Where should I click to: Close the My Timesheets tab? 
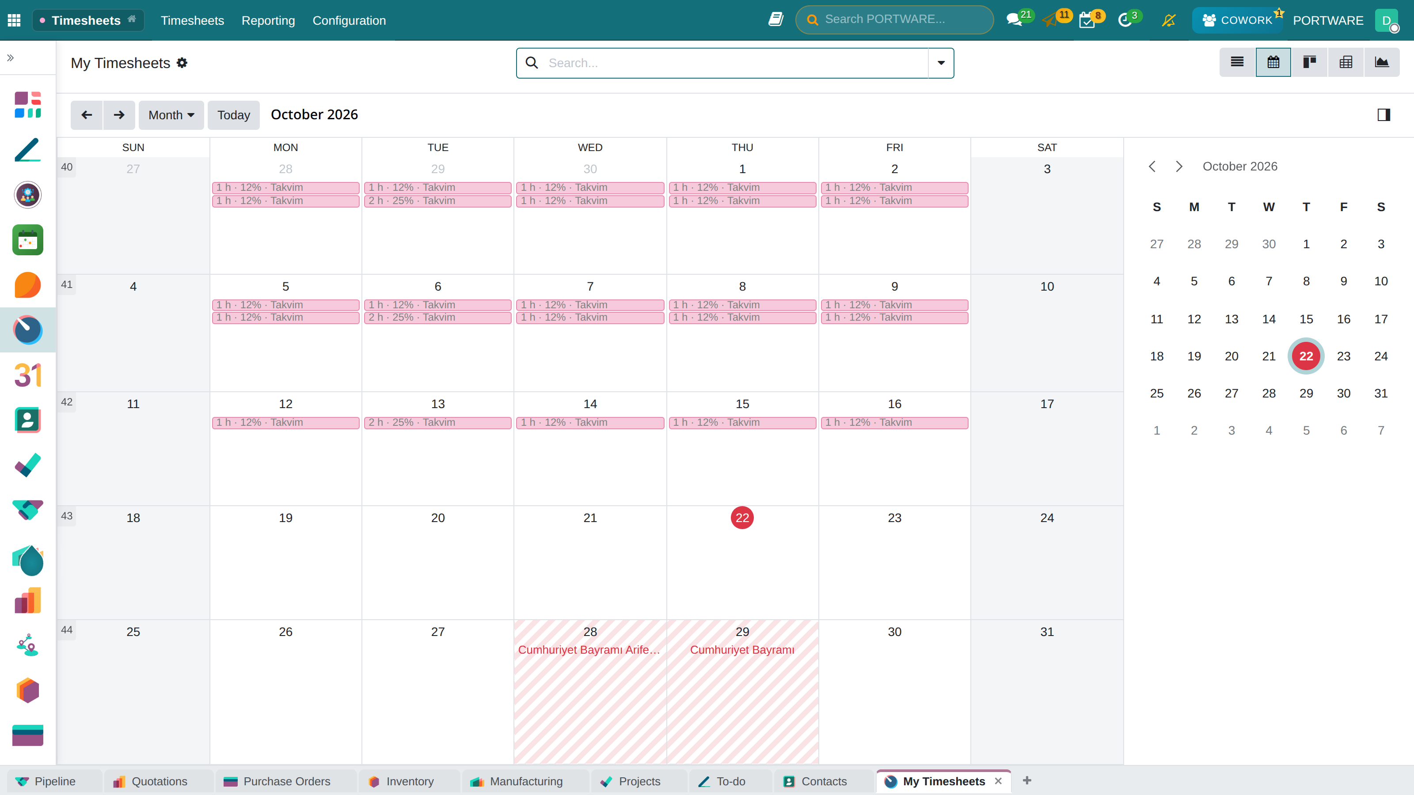pos(999,781)
